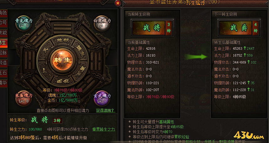Image resolution: width=269 pixels, height=143 pixels.
Task: Click the 战将 3转 current rank badge
Action: tap(152, 28)
